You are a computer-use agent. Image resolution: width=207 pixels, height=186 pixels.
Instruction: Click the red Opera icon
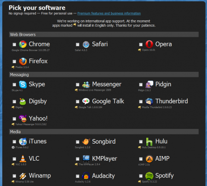(149, 44)
